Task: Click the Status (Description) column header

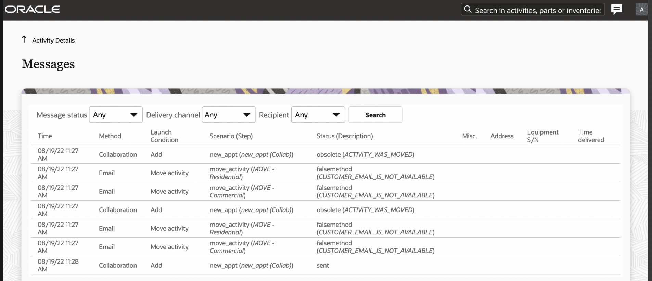Action: tap(345, 136)
